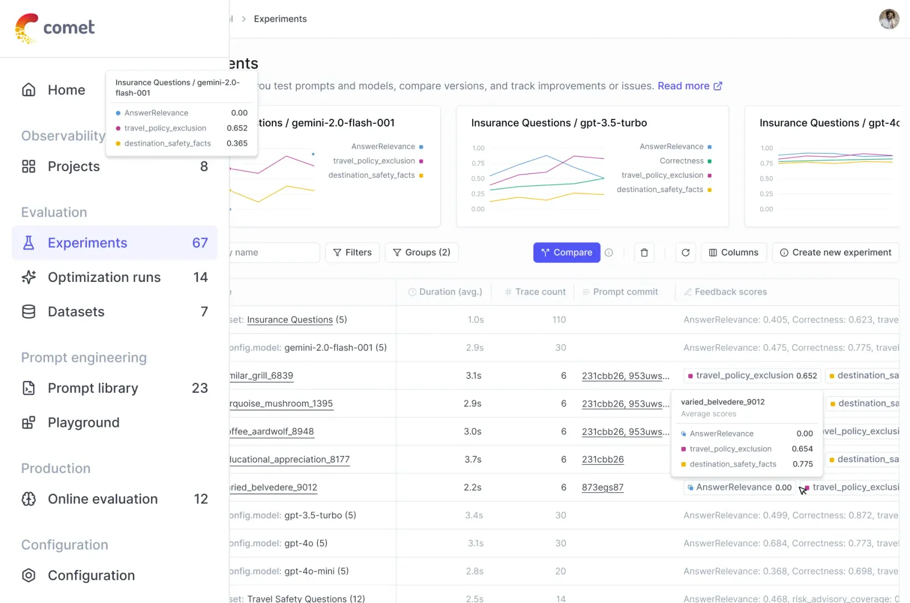This screenshot has width=910, height=603.
Task: Click the Playground sidebar icon
Action: pos(28,423)
